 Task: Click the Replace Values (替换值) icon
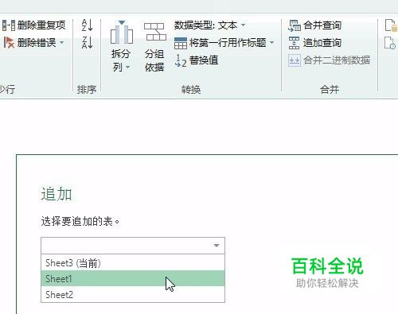[x=181, y=60]
